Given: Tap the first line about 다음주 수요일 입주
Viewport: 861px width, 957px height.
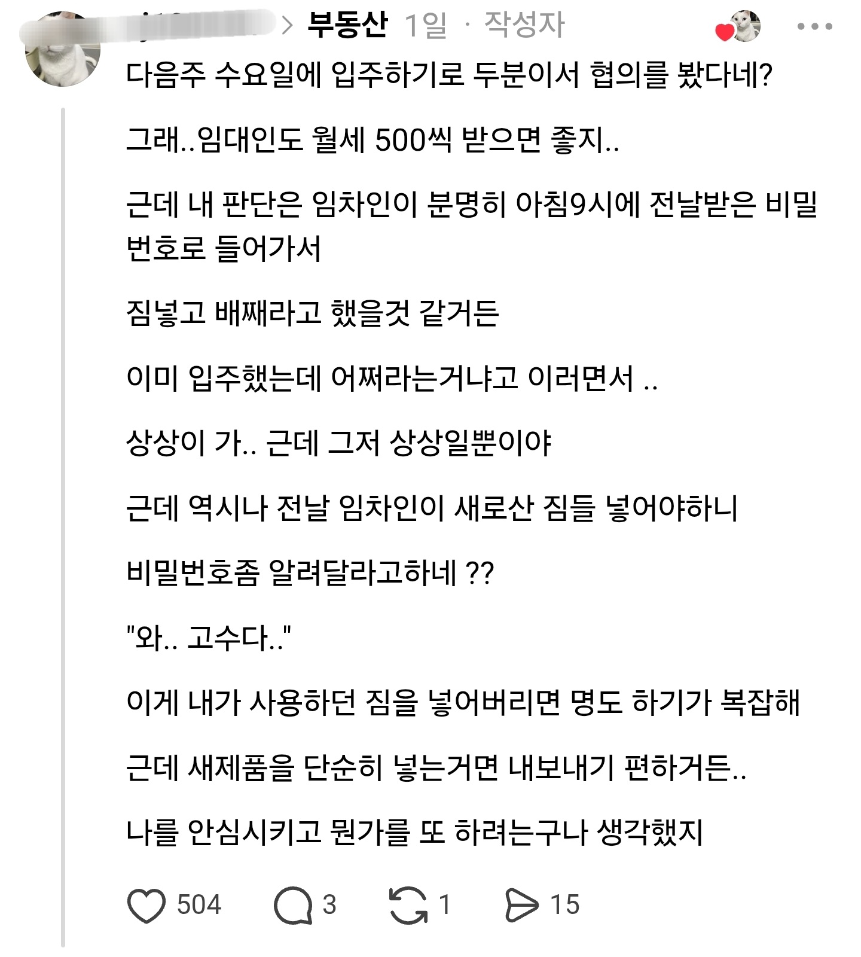Looking at the screenshot, I should [449, 76].
